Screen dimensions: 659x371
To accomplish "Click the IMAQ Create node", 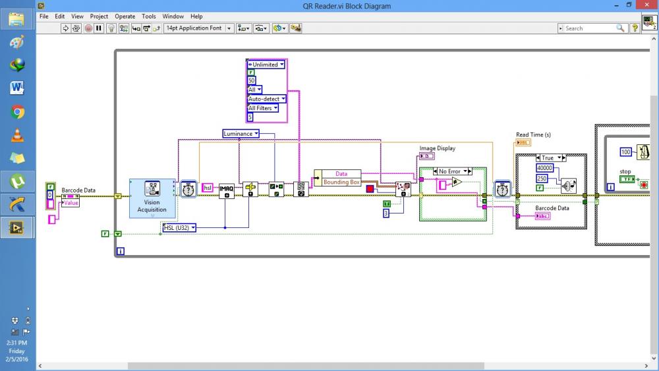I will (227, 191).
